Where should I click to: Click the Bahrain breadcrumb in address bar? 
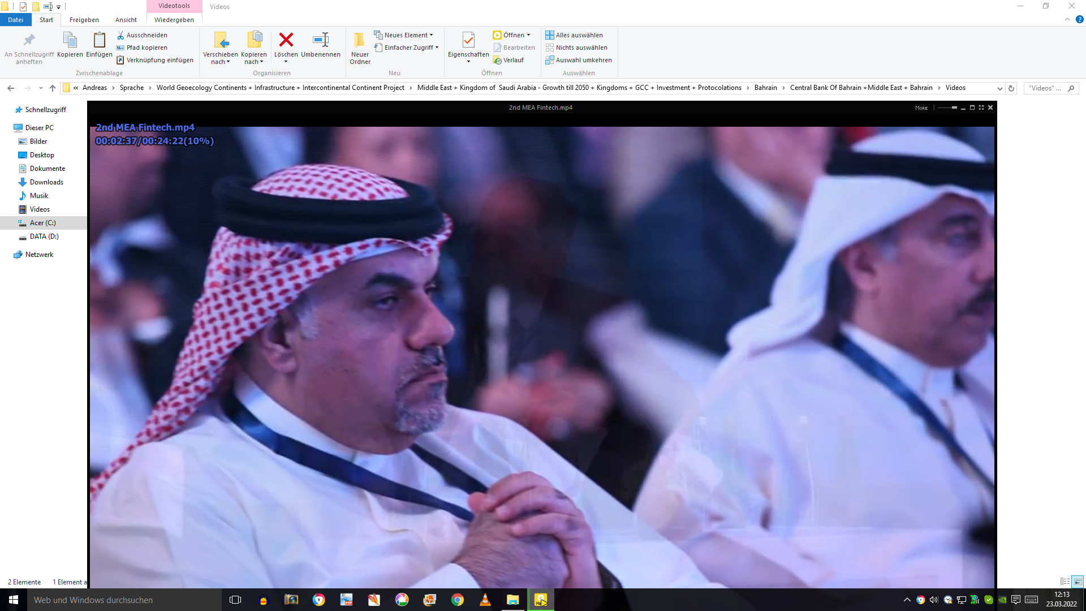coord(765,88)
